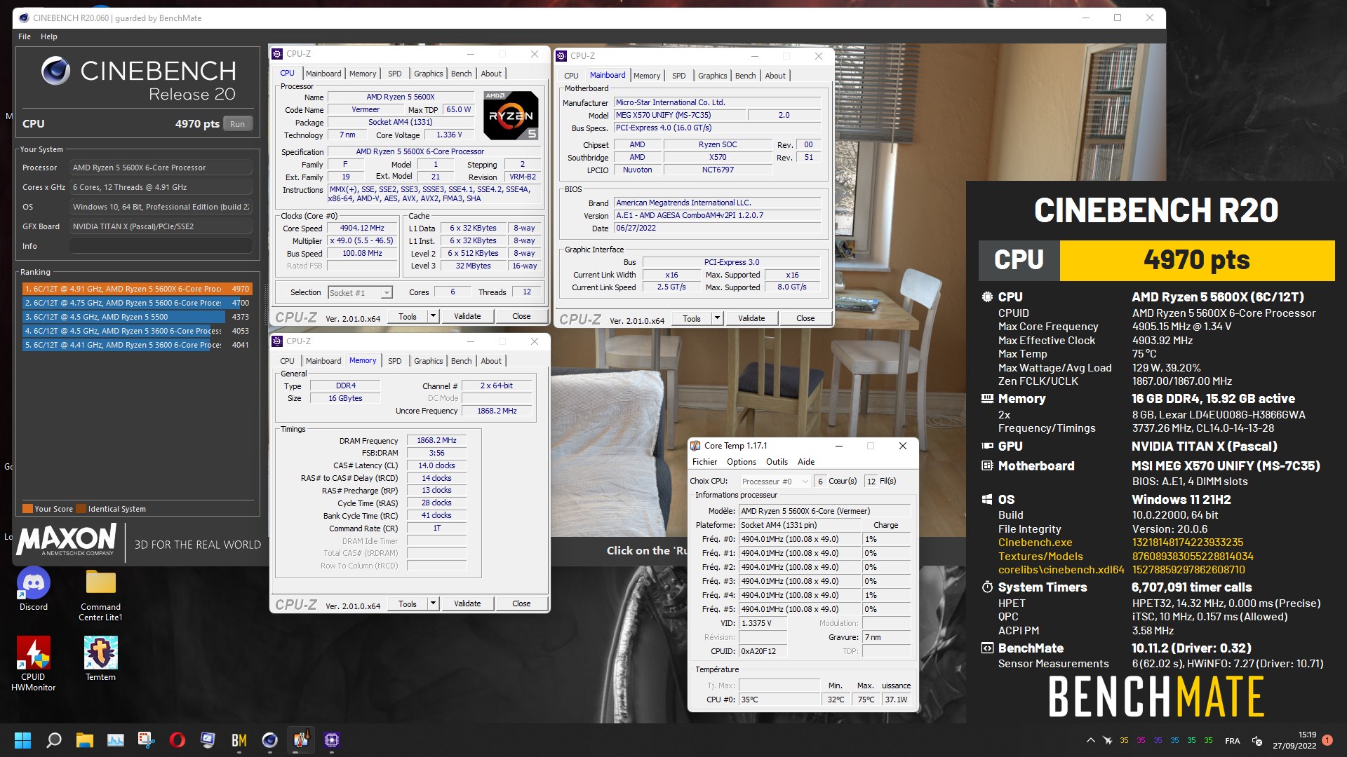Click the airplane mode tray icon
Screen dimensions: 1347x757
[1107, 740]
